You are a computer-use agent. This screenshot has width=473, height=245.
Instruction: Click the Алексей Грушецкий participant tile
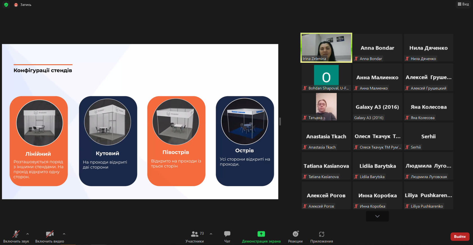pyautogui.click(x=429, y=77)
